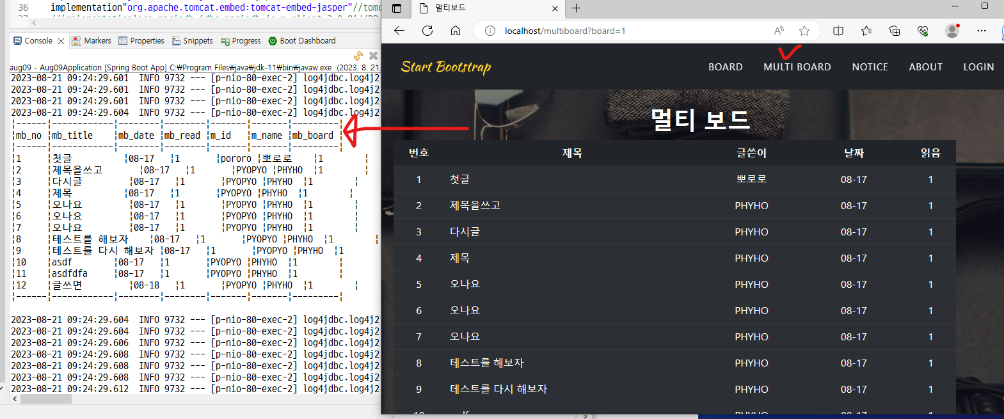The image size is (1004, 419).
Task: Open MULTI BOARD navigation link
Action: [x=797, y=67]
